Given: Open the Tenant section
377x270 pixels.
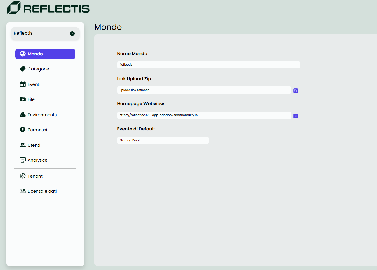Looking at the screenshot, I should pyautogui.click(x=35, y=176).
